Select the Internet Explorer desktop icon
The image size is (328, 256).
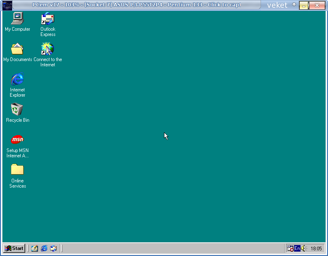(17, 85)
